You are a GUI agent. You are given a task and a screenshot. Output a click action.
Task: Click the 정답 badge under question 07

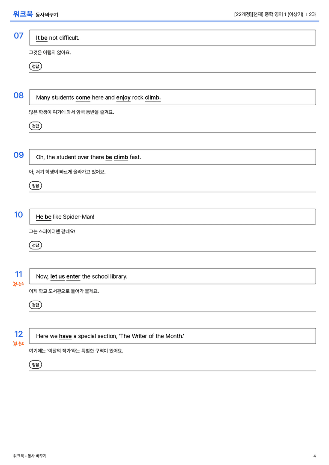coord(35,66)
